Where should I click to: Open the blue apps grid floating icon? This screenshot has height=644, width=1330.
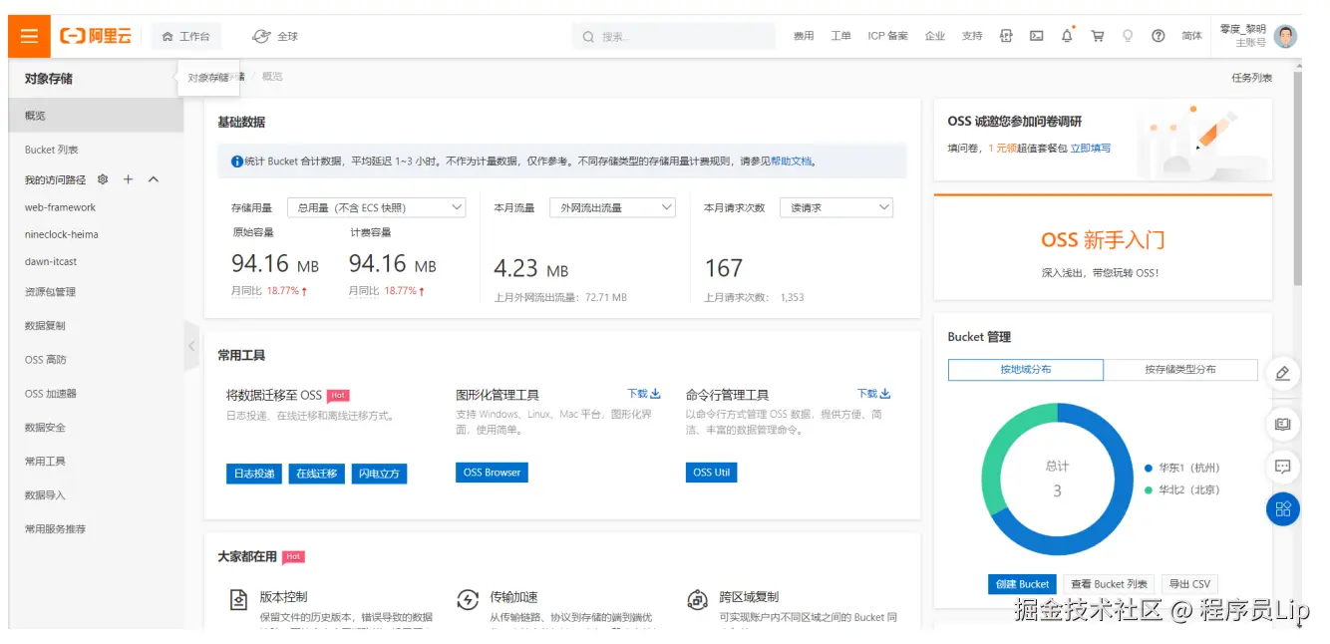pyautogui.click(x=1283, y=509)
